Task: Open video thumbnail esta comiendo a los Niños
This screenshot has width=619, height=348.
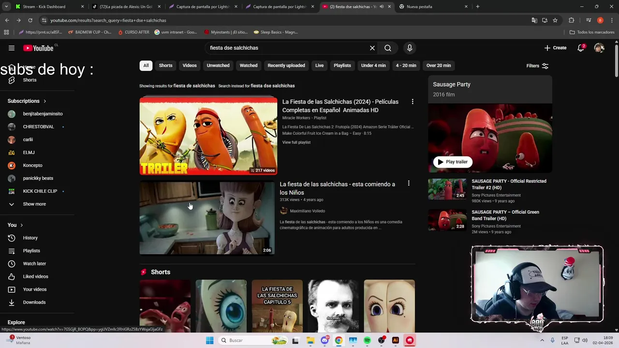Action: [207, 218]
